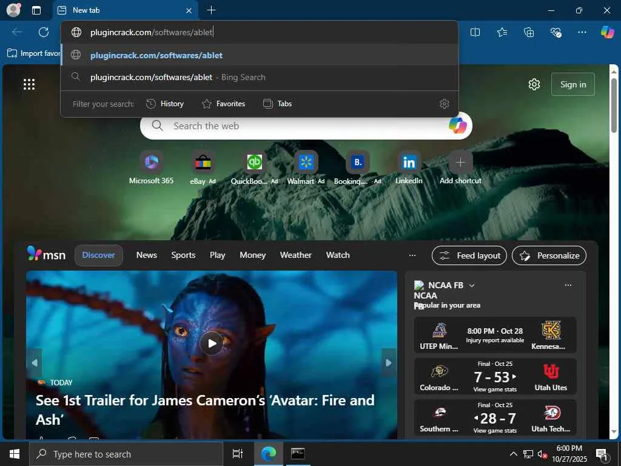
Task: Open Copilot icon in search box
Action: click(x=457, y=126)
